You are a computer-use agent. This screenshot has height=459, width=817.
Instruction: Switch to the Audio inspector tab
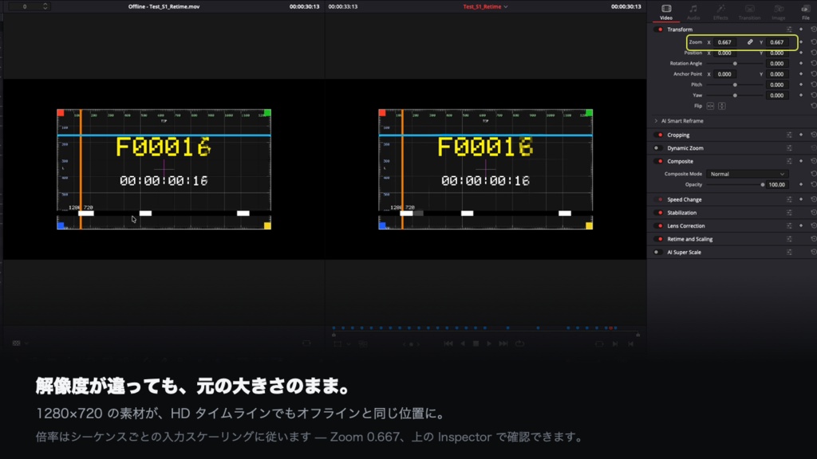tap(693, 11)
